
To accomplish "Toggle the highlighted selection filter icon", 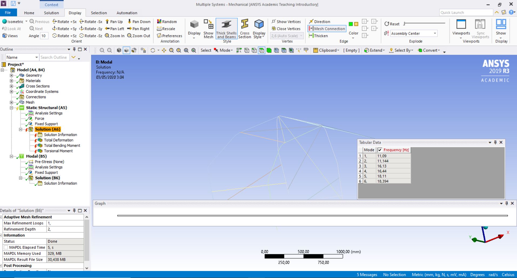I will click(262, 50).
